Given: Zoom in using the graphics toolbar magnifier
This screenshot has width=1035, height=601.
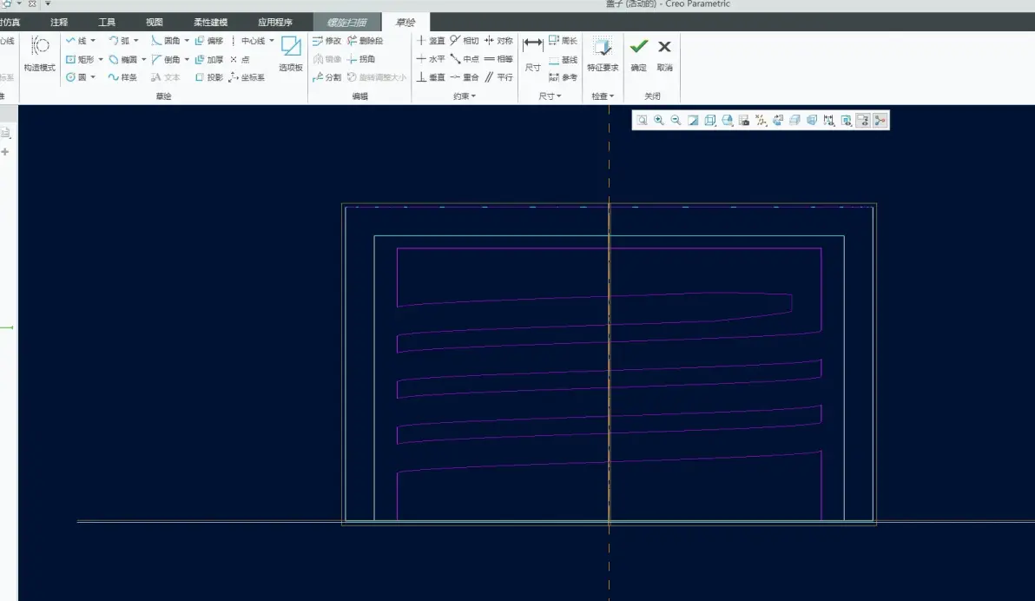Looking at the screenshot, I should [659, 120].
